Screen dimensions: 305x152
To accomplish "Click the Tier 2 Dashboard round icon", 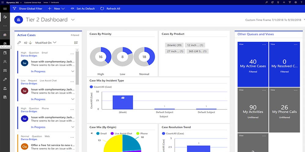I will pos(19,20).
